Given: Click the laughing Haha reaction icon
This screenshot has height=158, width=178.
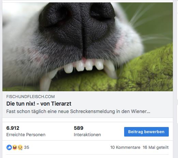Looking at the screenshot, I should click(15, 147).
